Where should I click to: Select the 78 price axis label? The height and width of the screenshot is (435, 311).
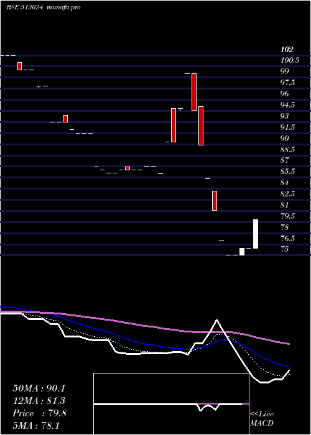(285, 227)
